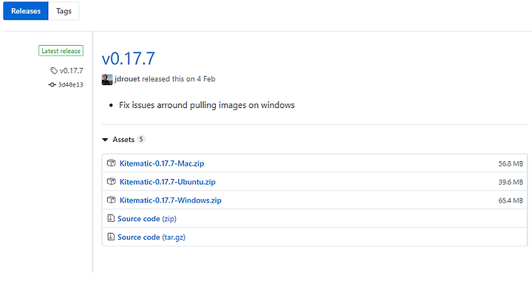Screen dimensions: 532x281
Task: Click the package icon for Kitematic Ubuntu zip
Action: [x=111, y=181]
